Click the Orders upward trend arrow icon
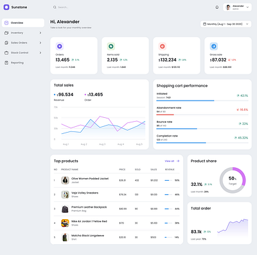This screenshot has width=257, height=255. (x=73, y=60)
